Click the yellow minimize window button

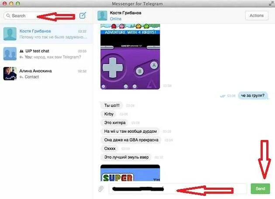tap(11, 3)
